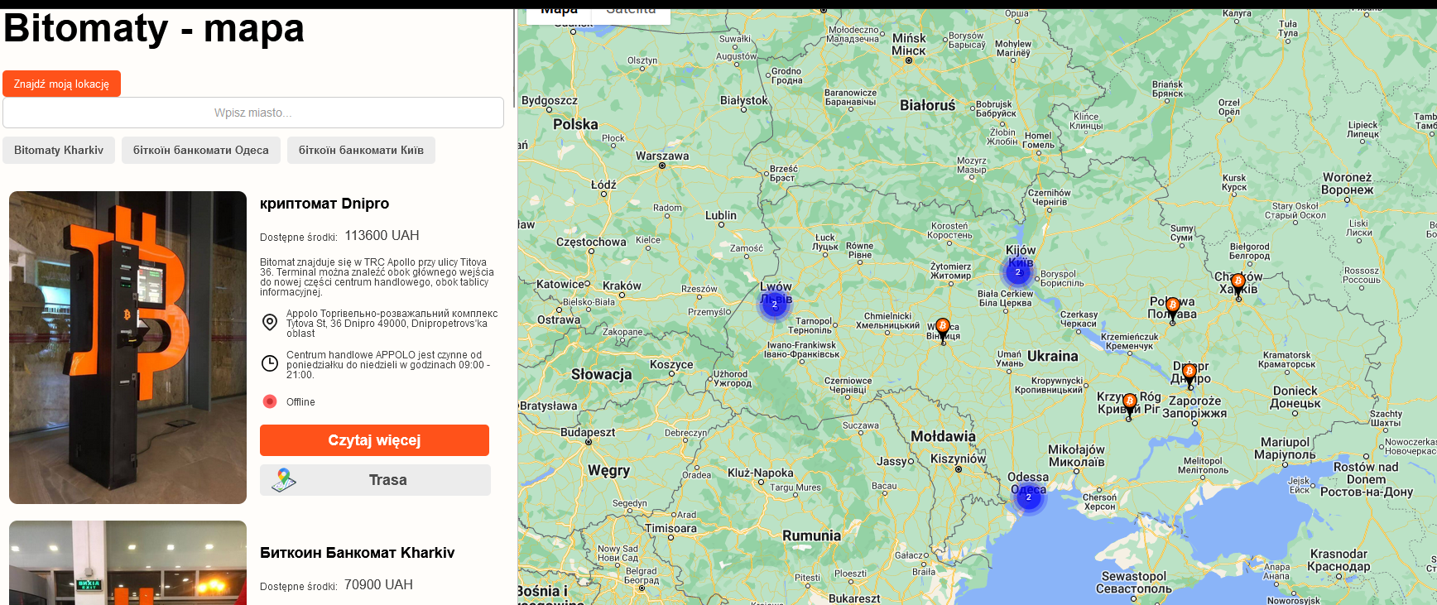Click the Kyiv cluster marker showing 2

click(x=1018, y=271)
